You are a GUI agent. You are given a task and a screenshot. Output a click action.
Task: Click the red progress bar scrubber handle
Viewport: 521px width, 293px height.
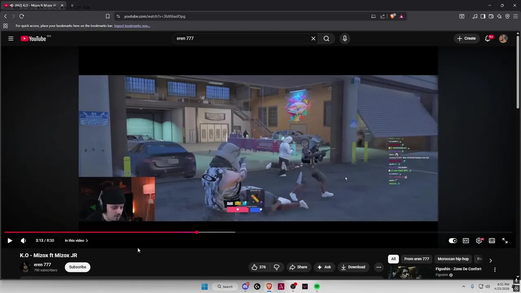tap(197, 232)
